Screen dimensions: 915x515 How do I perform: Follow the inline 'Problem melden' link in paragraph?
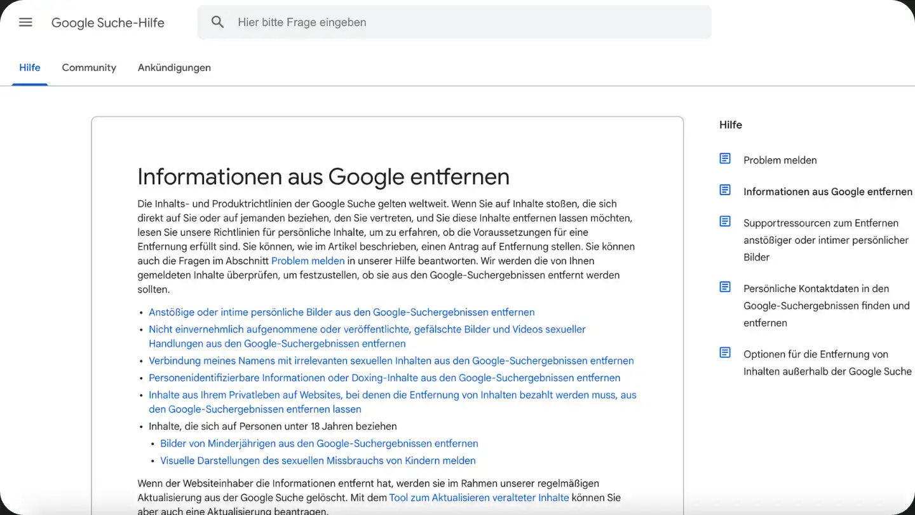pyautogui.click(x=308, y=261)
